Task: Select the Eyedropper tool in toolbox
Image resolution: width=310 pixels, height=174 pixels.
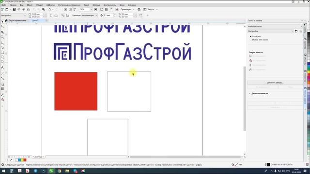Action: [x=2, y=95]
